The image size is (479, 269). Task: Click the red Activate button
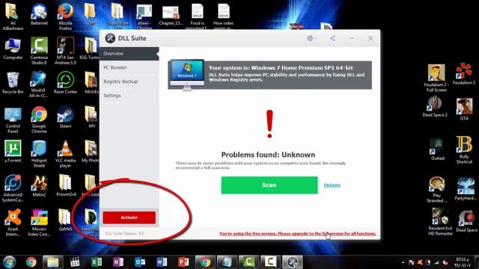point(129,217)
